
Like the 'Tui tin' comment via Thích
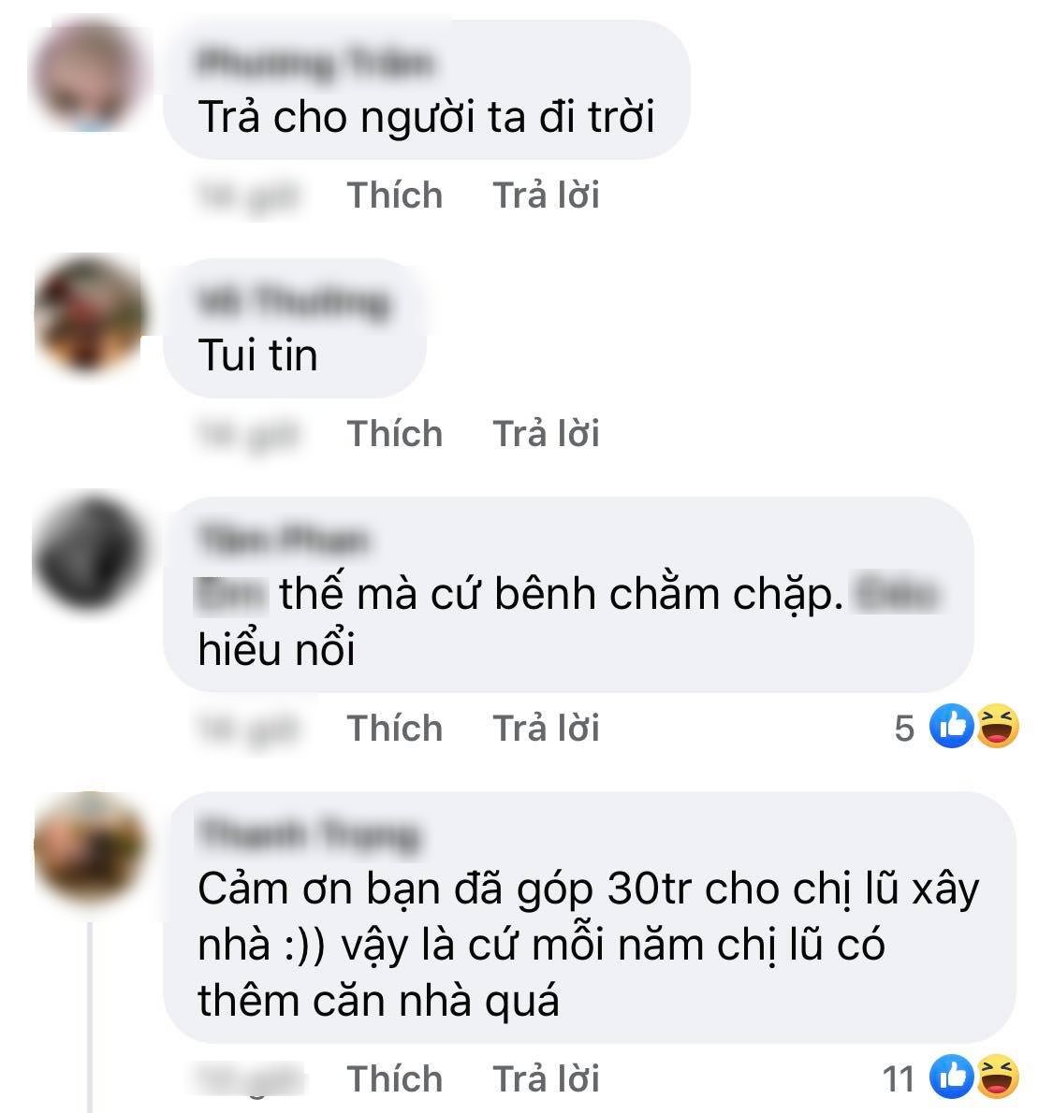[x=394, y=433]
